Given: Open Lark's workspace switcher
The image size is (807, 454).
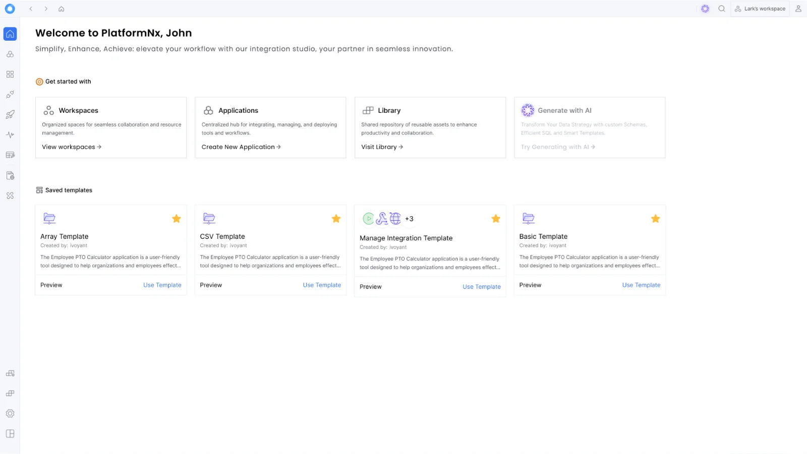Looking at the screenshot, I should tap(760, 9).
